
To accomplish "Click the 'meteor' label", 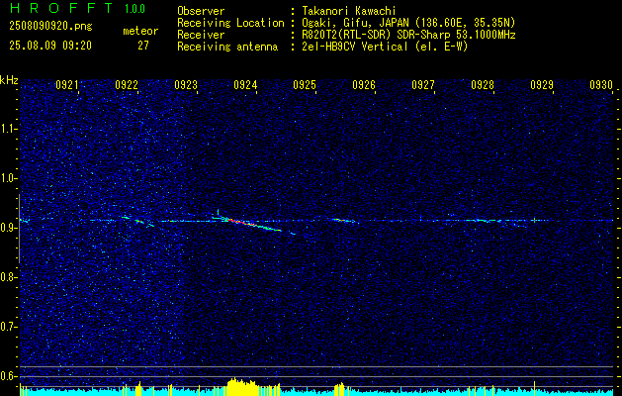I will pyautogui.click(x=140, y=31).
